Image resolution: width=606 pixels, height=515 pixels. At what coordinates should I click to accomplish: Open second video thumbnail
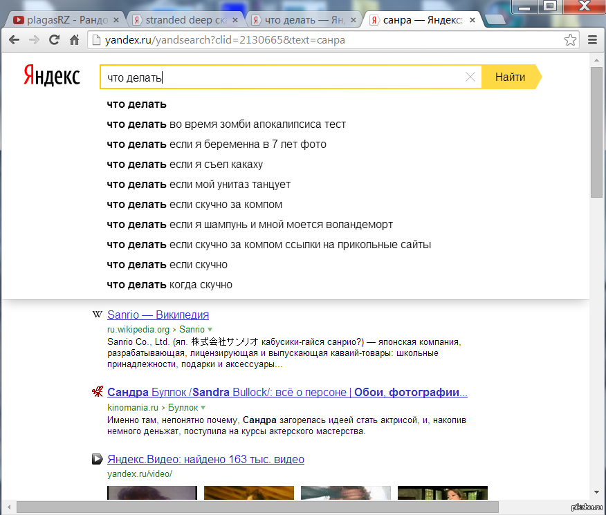(249, 493)
